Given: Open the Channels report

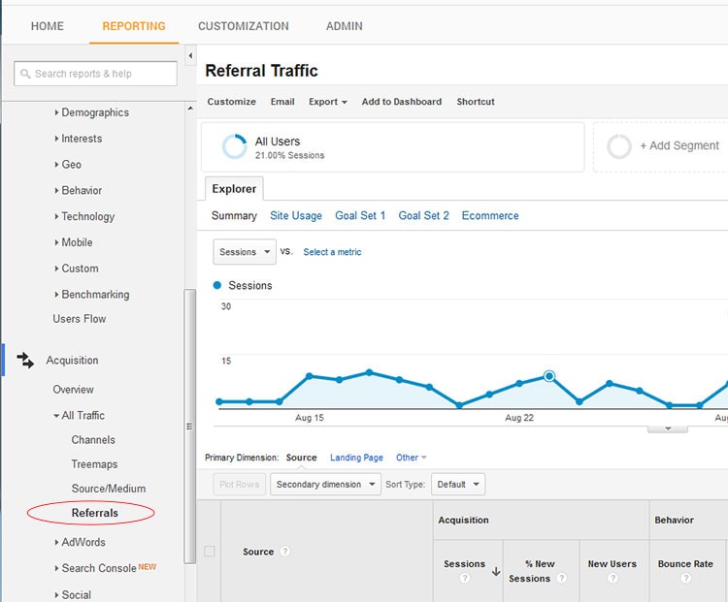Looking at the screenshot, I should pos(93,440).
